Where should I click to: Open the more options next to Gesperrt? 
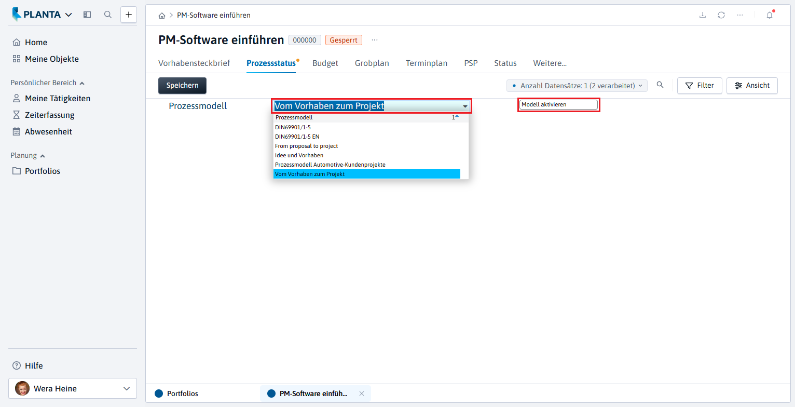pyautogui.click(x=375, y=40)
